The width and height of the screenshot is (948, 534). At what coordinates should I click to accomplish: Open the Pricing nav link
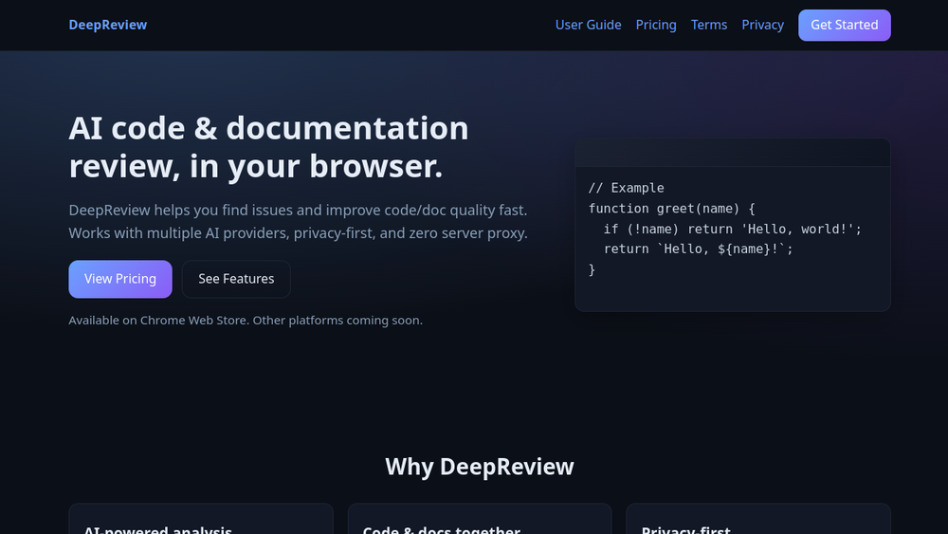[x=656, y=25]
